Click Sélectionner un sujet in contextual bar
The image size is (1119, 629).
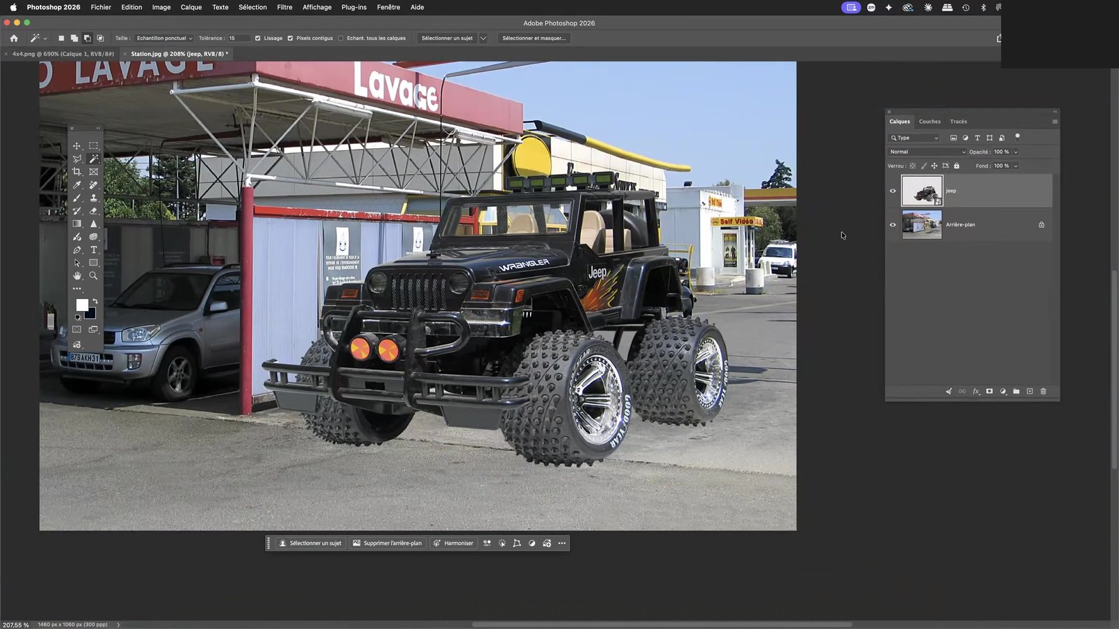tap(310, 543)
